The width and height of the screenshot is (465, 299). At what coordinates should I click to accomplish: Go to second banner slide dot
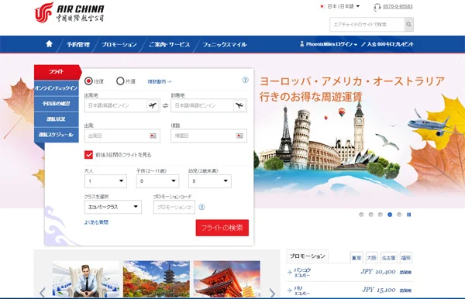pyautogui.click(x=370, y=215)
